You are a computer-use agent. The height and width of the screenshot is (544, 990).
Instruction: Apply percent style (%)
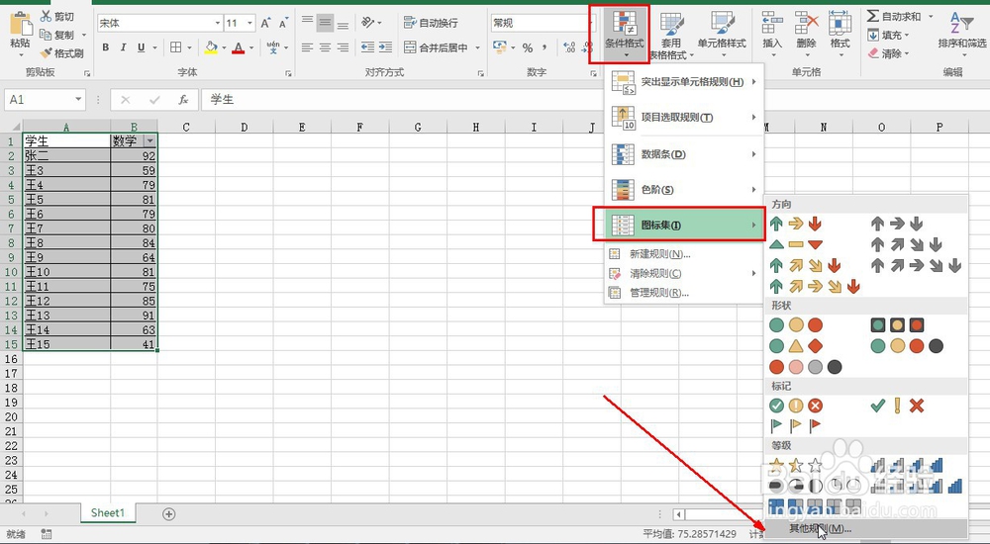tap(528, 47)
